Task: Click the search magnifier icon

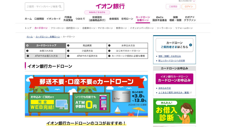Action: point(60,6)
